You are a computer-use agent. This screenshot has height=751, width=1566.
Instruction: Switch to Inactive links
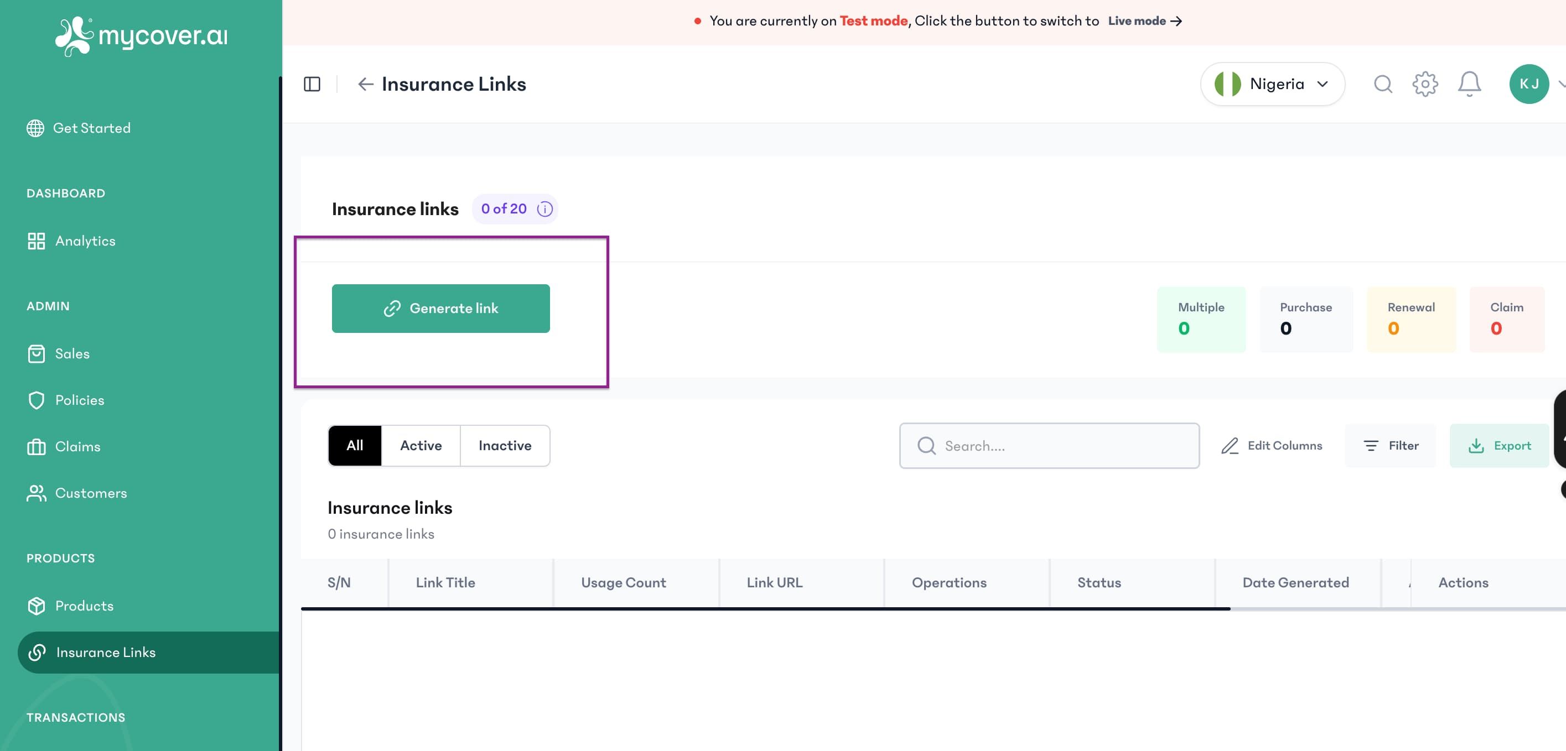click(505, 445)
